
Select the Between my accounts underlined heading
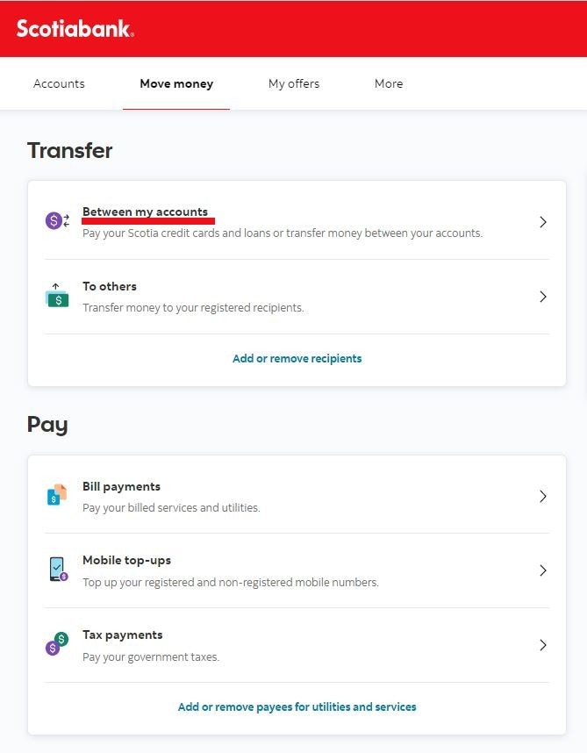147,212
